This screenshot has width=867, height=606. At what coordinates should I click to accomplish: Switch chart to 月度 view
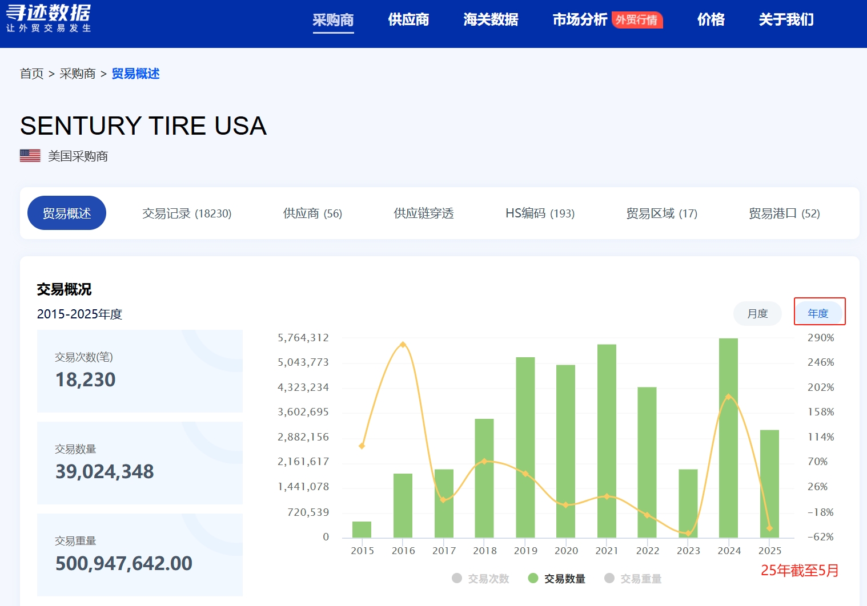pos(757,313)
